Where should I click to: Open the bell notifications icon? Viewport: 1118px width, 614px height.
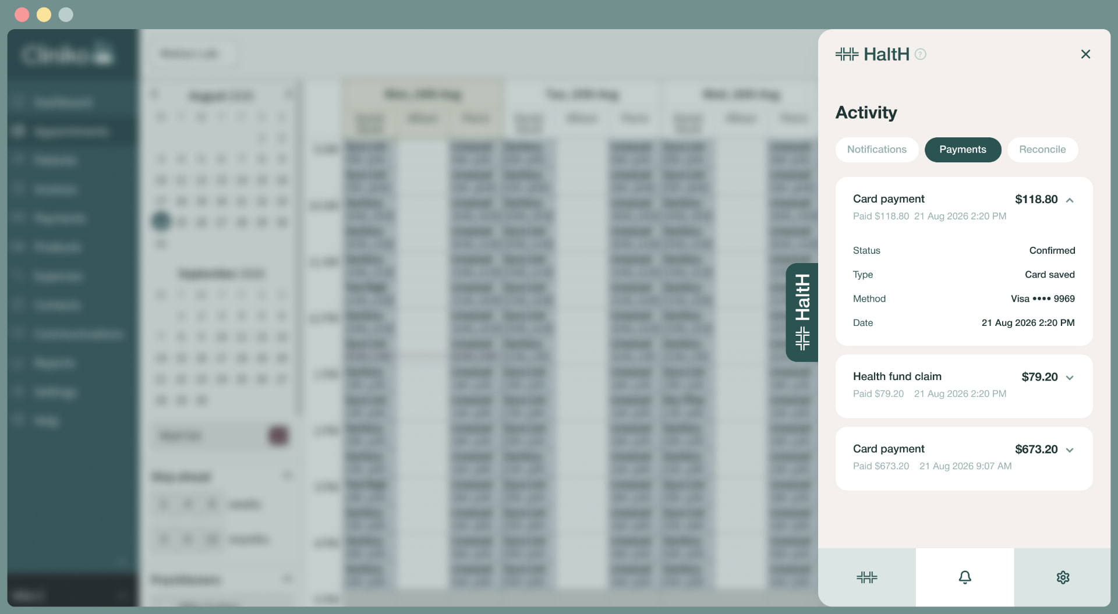click(x=965, y=577)
